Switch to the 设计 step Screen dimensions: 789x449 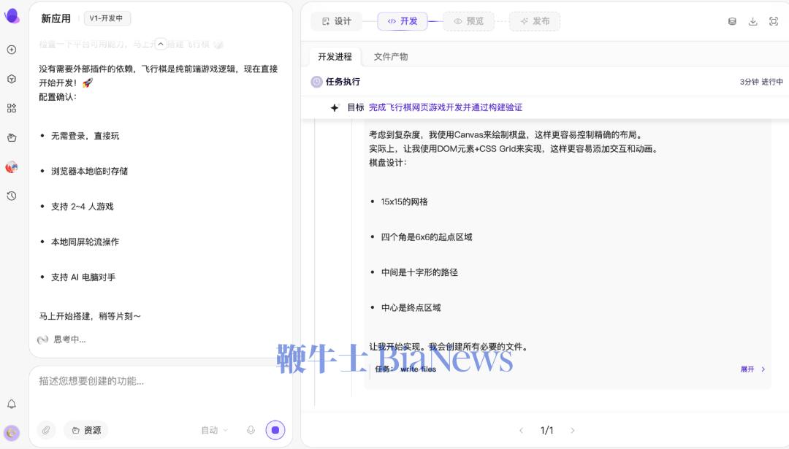[x=337, y=22]
